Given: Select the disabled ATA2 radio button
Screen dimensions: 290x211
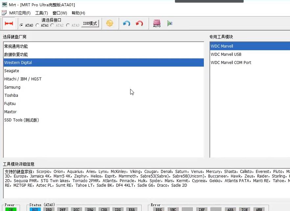Looking at the screenshot, I should tap(52, 25).
